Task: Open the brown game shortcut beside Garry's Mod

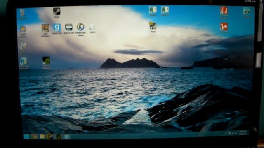Action: click(45, 28)
